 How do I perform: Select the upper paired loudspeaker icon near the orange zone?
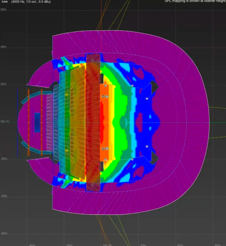click(106, 97)
